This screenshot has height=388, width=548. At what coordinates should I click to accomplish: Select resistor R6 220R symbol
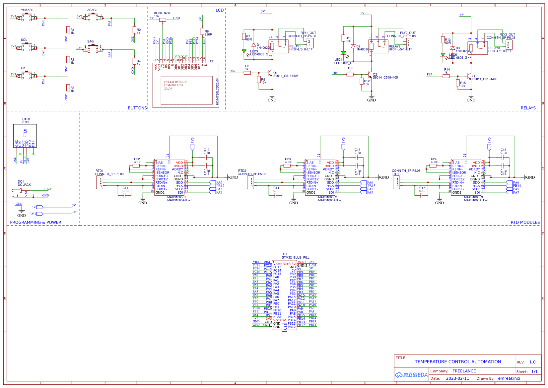pos(203,31)
